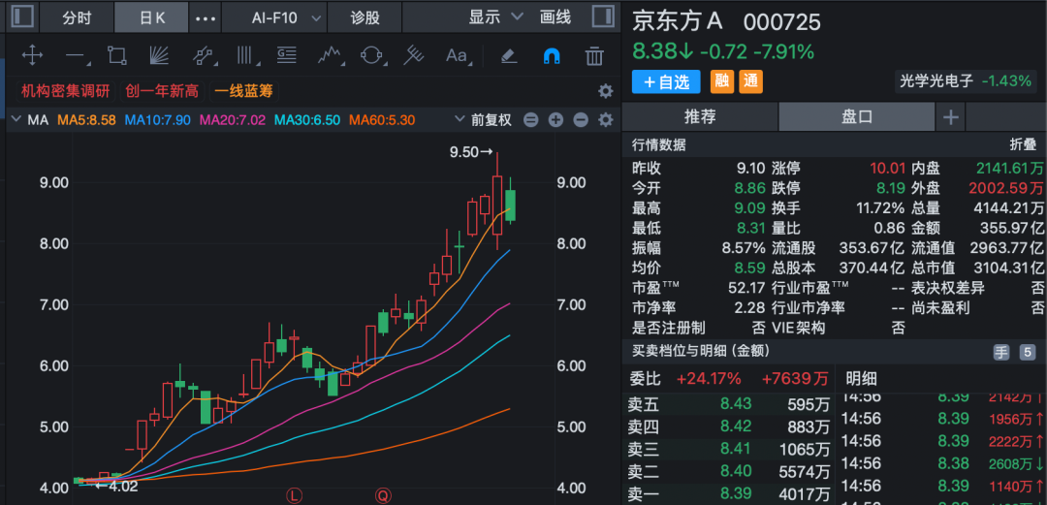Click the 卖一 8.39 order row
Viewport: 1047px width, 505px height.
pos(729,495)
